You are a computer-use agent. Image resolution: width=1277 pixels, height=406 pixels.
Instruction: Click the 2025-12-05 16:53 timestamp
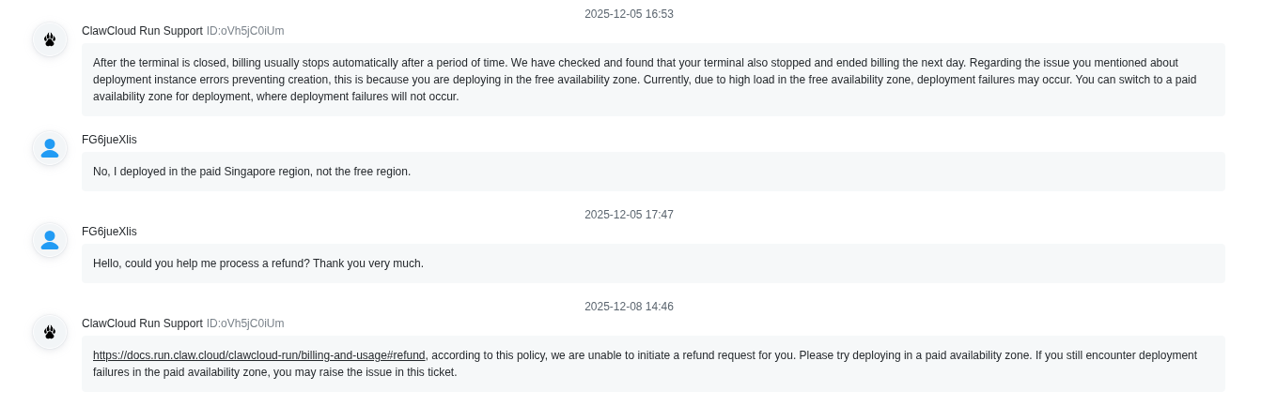pyautogui.click(x=629, y=14)
